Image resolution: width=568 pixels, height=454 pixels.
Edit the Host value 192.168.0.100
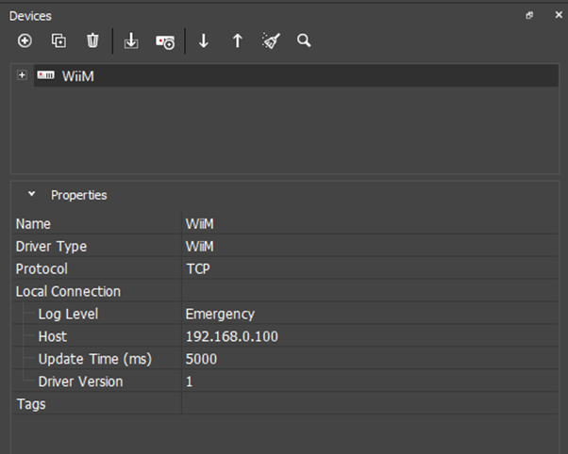370,336
